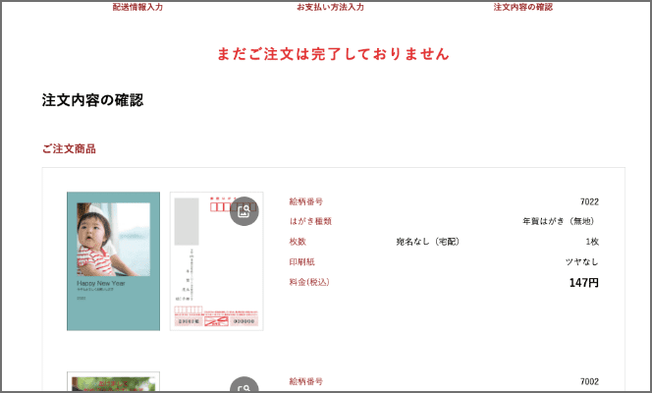Screen dimensions: 652x393
Task: Click the design number value 7002
Action: pos(589,381)
